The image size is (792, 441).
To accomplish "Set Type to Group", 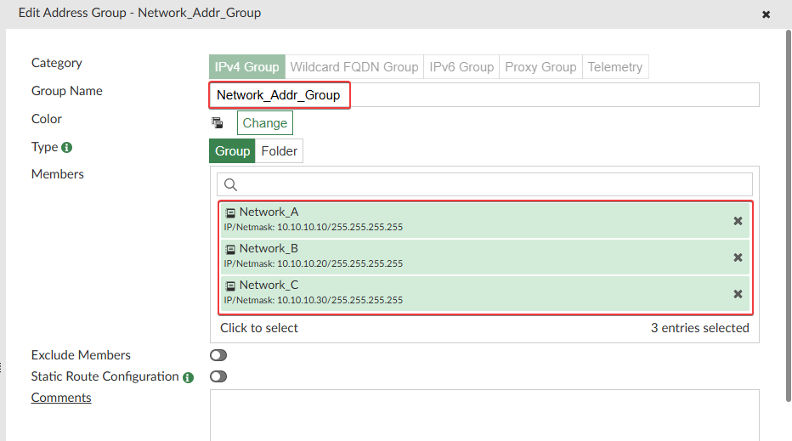I will point(232,151).
